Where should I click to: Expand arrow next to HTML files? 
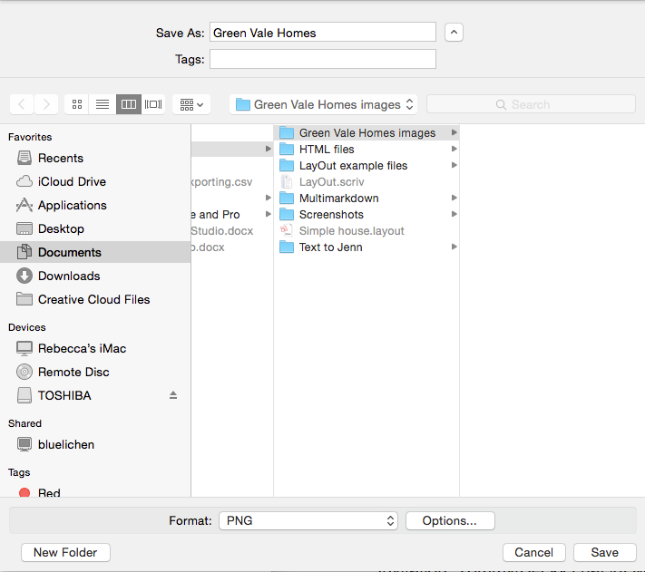click(x=454, y=149)
